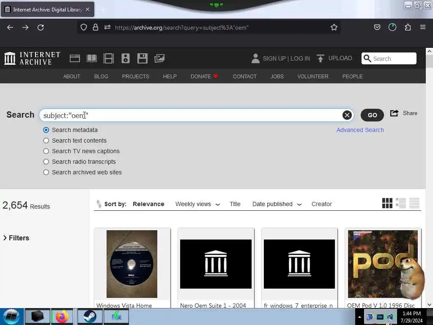Image resolution: width=433 pixels, height=325 pixels.
Task: Open OEM Pod V 1.0 thumbnail
Action: [382, 264]
